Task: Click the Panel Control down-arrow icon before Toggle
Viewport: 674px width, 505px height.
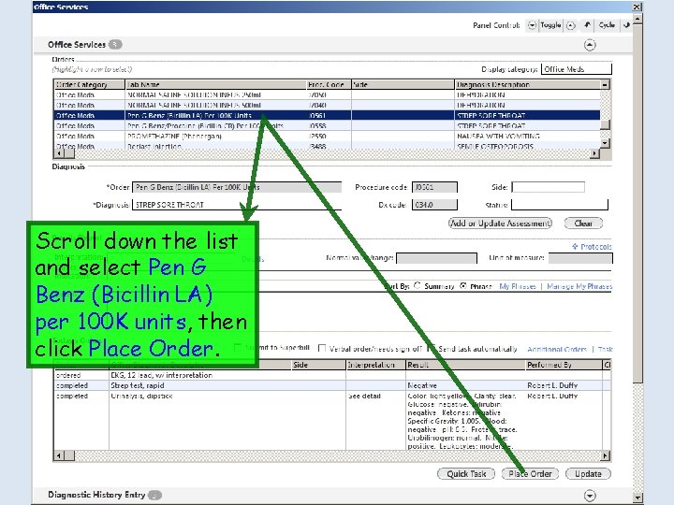Action: [x=532, y=25]
